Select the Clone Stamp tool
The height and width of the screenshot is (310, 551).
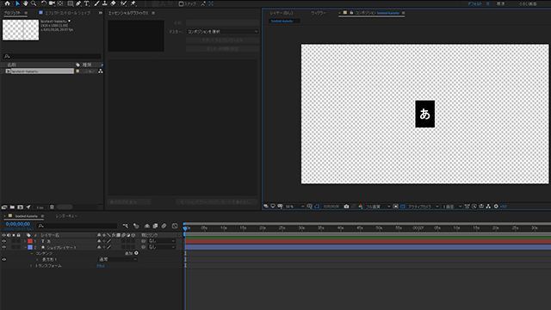click(x=105, y=3)
